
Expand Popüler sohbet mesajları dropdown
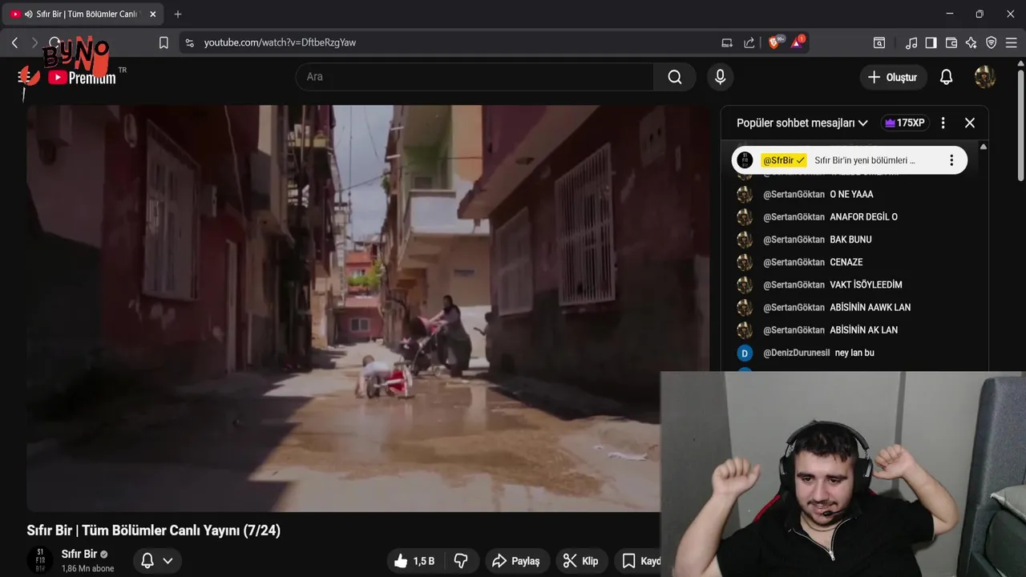[x=802, y=123]
